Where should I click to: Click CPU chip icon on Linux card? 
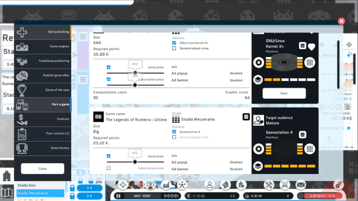pos(259,63)
